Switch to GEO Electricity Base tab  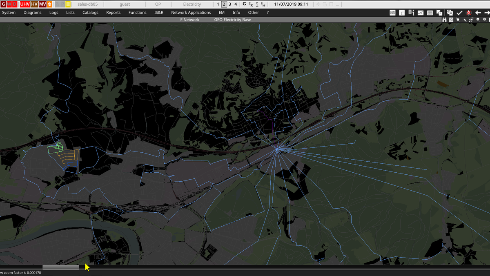tap(232, 20)
